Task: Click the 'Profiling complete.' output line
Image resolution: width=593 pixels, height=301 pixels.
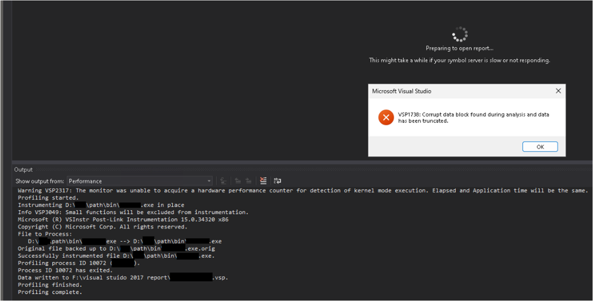Action: pos(50,292)
